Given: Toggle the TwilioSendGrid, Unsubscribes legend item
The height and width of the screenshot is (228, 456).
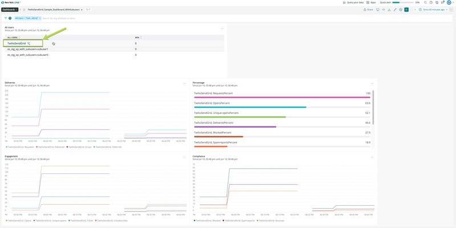Looking at the screenshot, I should (x=111, y=221).
